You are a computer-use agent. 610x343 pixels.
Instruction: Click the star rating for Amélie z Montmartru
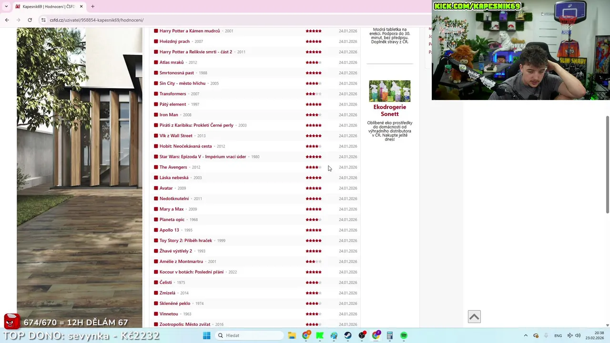[x=314, y=262]
